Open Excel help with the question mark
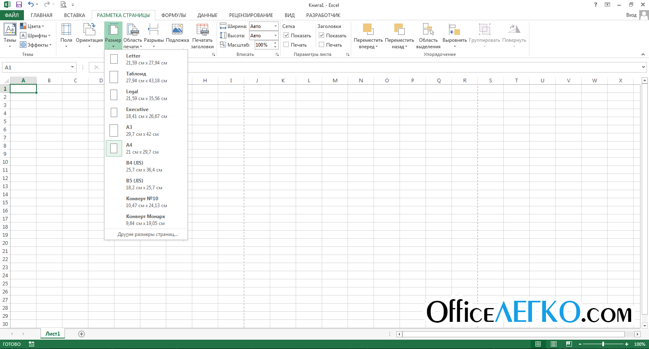The image size is (649, 349). [595, 4]
